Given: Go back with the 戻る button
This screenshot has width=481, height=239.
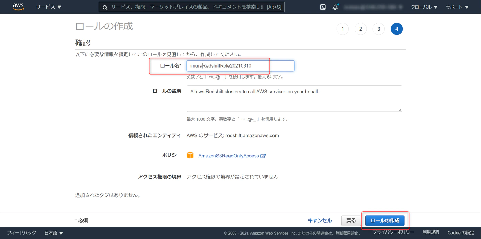Looking at the screenshot, I should (x=351, y=220).
